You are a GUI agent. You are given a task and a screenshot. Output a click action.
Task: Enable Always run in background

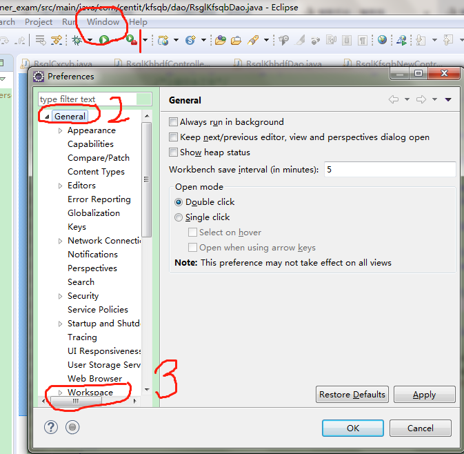tap(173, 121)
